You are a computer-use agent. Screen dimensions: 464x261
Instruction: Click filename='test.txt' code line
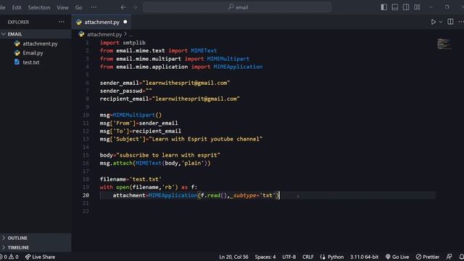coord(130,179)
